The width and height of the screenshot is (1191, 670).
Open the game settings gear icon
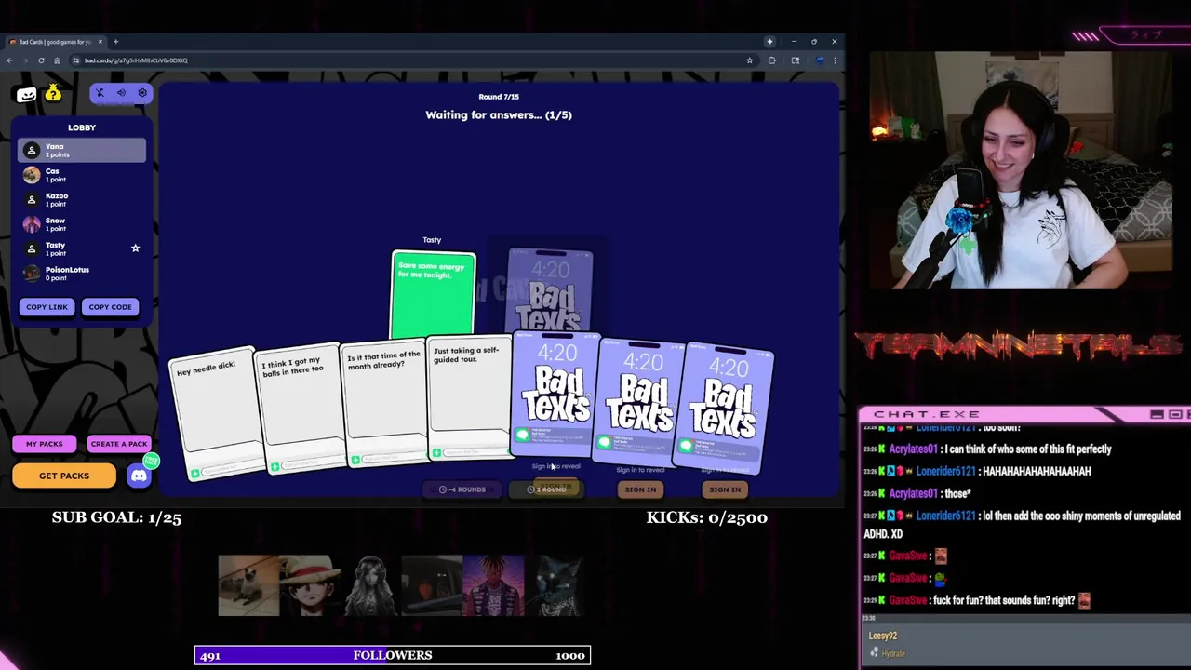(x=142, y=93)
